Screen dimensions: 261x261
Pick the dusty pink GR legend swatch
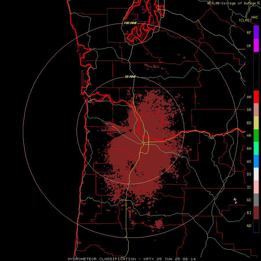click(256, 110)
